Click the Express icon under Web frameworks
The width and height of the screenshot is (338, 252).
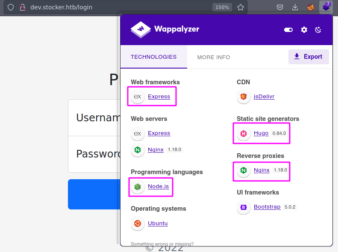(x=138, y=97)
